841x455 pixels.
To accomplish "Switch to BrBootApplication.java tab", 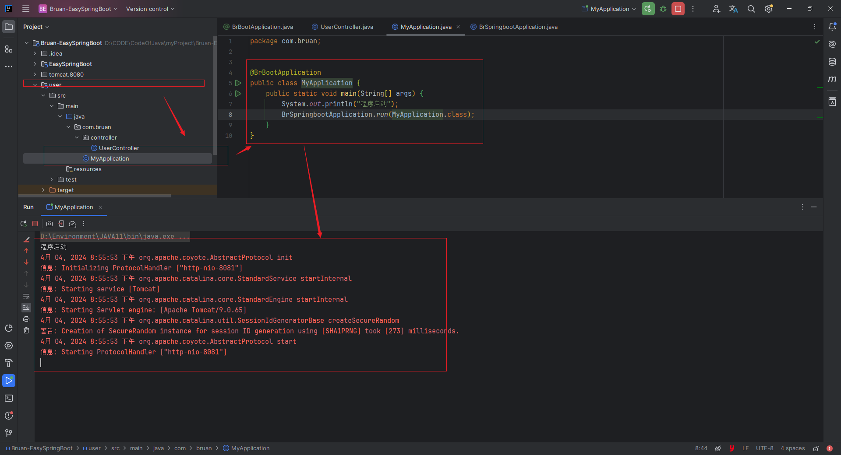I will [x=258, y=27].
